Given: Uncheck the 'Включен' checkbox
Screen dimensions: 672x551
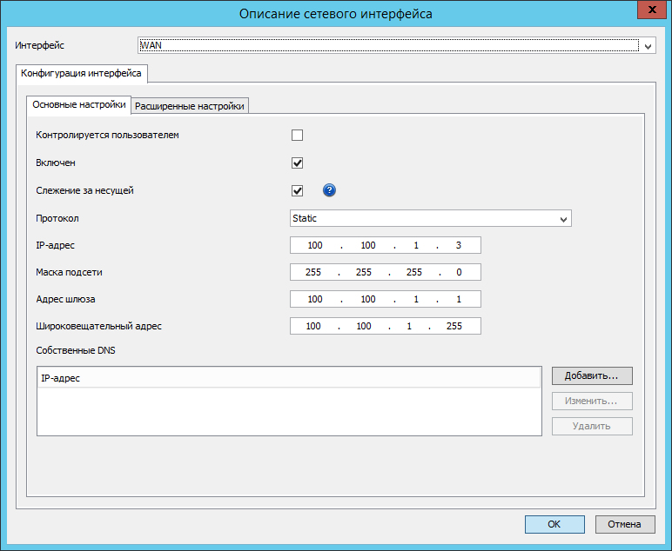Looking at the screenshot, I should [x=297, y=163].
